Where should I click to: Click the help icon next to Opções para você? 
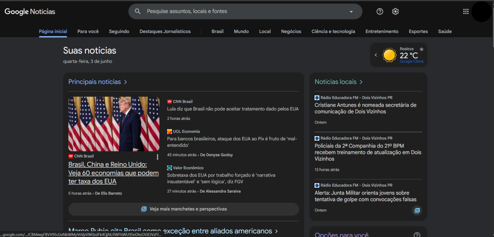pos(417,235)
